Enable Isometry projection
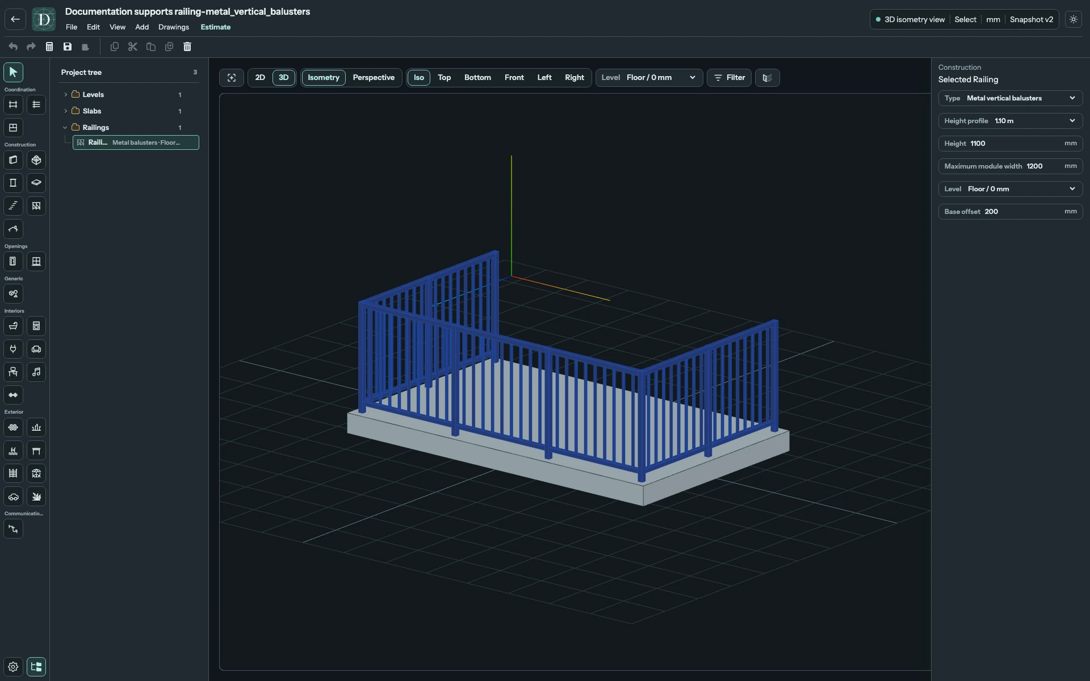1090x681 pixels. pos(324,78)
